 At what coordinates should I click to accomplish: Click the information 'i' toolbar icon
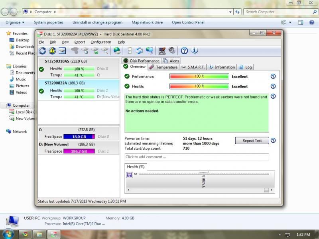click(x=195, y=51)
